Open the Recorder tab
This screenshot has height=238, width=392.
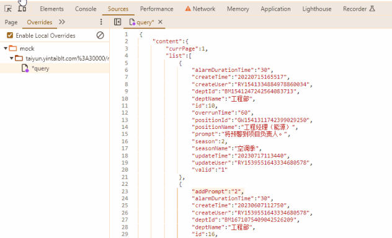(355, 9)
